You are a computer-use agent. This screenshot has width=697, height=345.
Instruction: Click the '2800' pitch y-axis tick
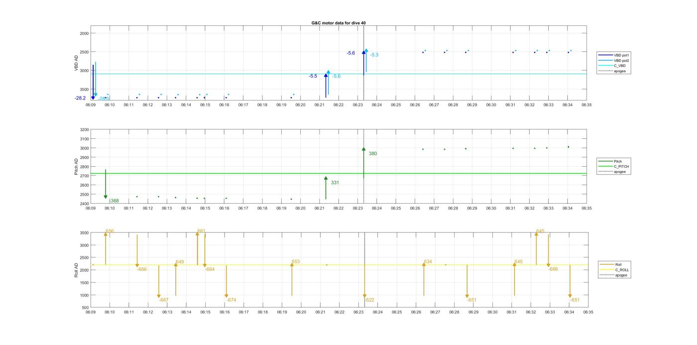click(x=84, y=167)
